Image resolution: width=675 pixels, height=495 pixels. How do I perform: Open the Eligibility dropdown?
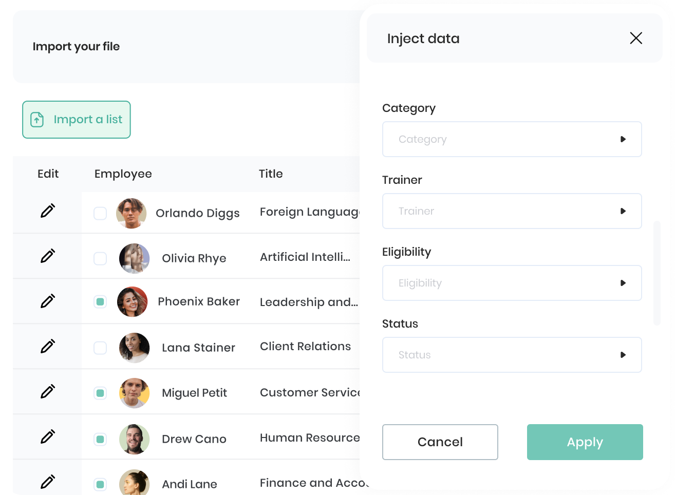(512, 283)
